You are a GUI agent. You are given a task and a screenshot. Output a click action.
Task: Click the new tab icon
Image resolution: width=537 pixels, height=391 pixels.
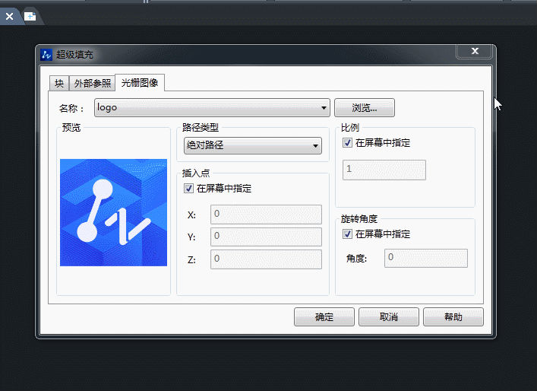pyautogui.click(x=30, y=16)
